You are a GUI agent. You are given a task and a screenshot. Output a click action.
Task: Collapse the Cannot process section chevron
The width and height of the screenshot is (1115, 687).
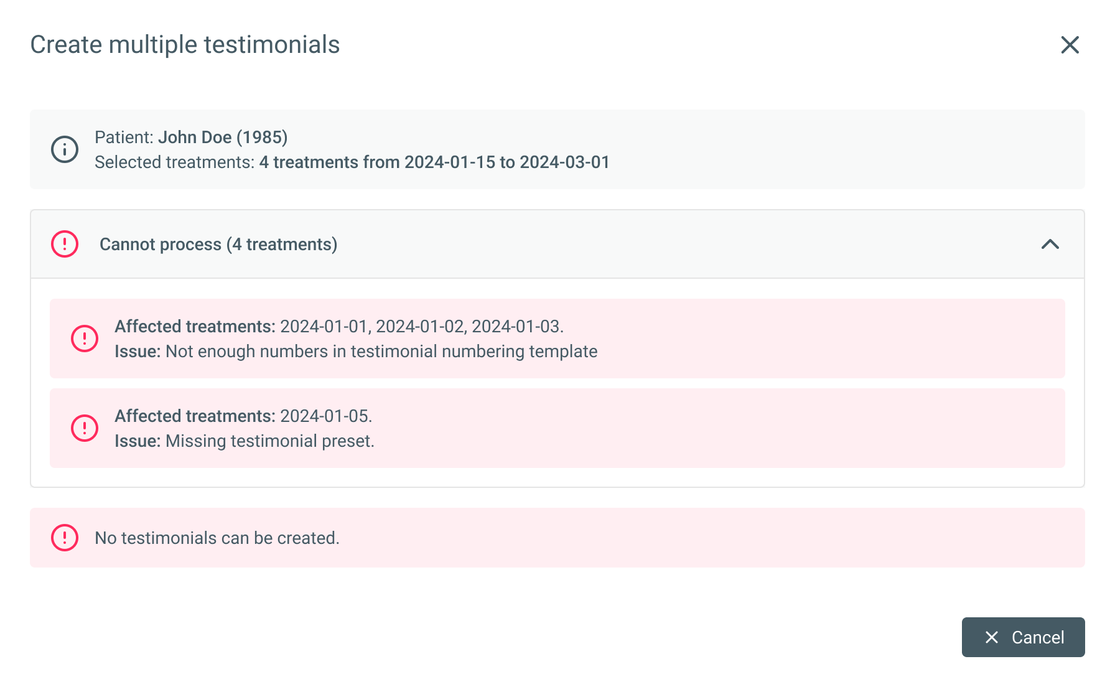tap(1050, 244)
